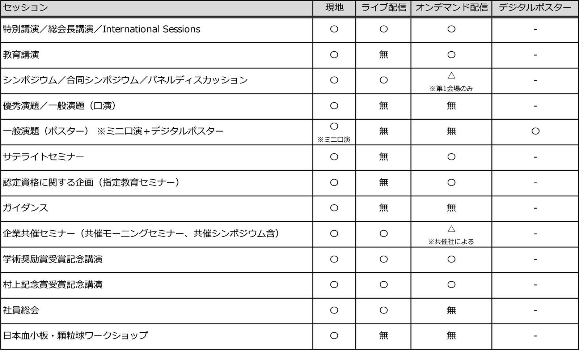Screen dimensions: 579x350
Task: Click the ライブ配信 circle for 社員総会
Action: click(384, 310)
